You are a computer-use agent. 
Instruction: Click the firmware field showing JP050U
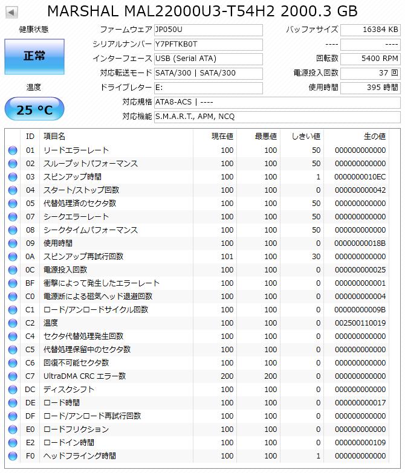[208, 30]
